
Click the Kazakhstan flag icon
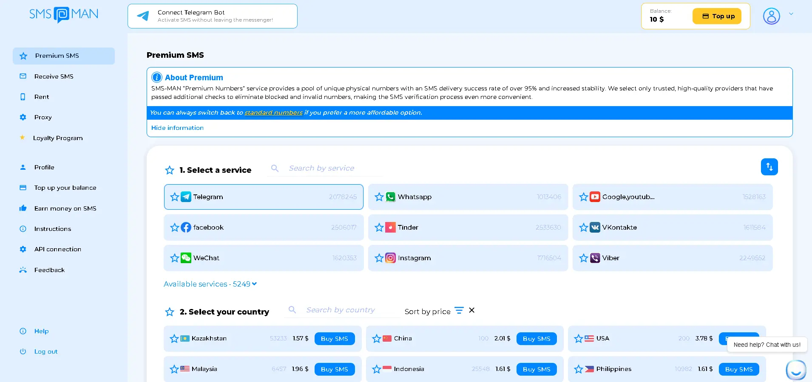(185, 339)
